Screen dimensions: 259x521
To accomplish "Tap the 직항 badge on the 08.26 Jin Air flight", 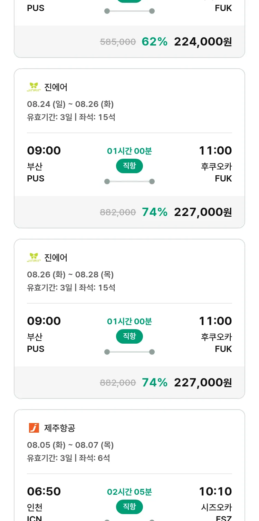I will (129, 336).
